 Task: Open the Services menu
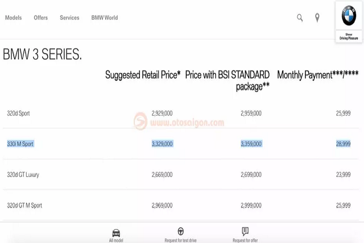pos(69,18)
